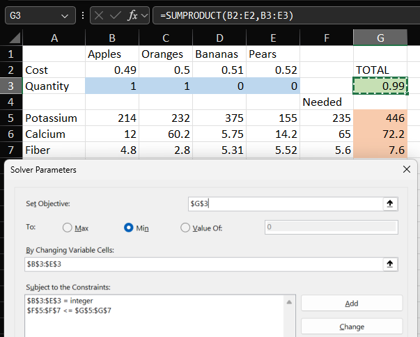The image size is (420, 337).
Task: Click range selector icon for Changing Variable Cells
Action: 391,264
